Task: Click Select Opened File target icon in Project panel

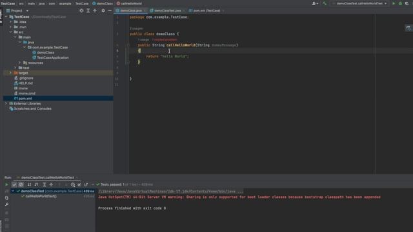Action: pyautogui.click(x=81, y=10)
